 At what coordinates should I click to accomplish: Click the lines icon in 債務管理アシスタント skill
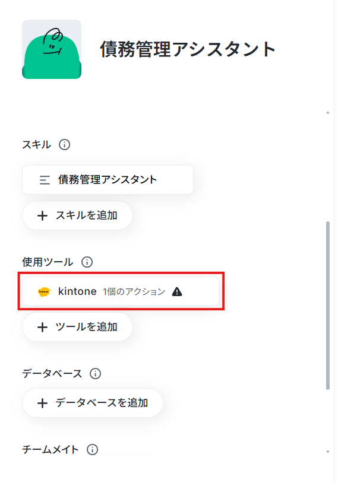(45, 180)
